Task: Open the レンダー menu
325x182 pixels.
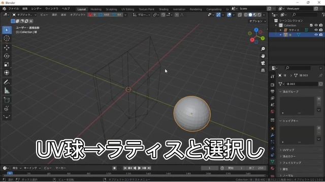Action: point(36,9)
